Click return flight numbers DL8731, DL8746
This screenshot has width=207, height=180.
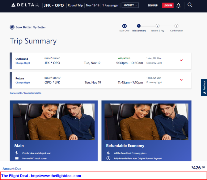coord(53,78)
